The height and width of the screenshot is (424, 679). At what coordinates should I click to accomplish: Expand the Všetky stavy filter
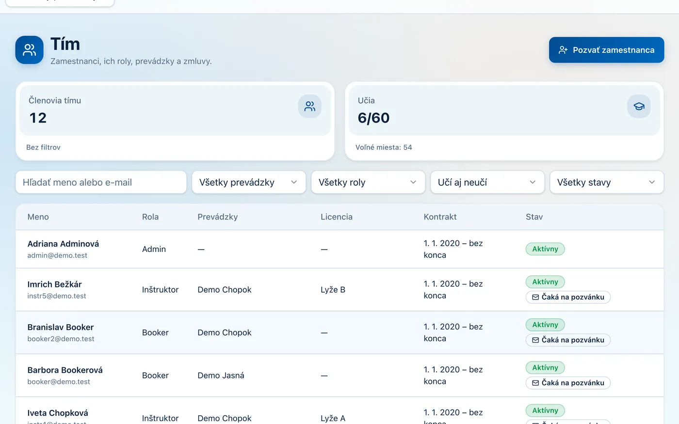point(607,182)
